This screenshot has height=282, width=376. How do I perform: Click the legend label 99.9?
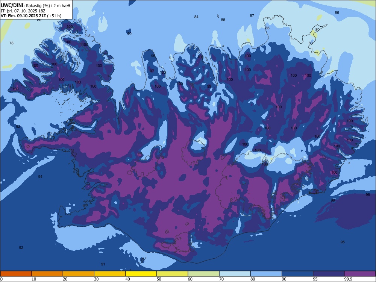click(x=349, y=279)
